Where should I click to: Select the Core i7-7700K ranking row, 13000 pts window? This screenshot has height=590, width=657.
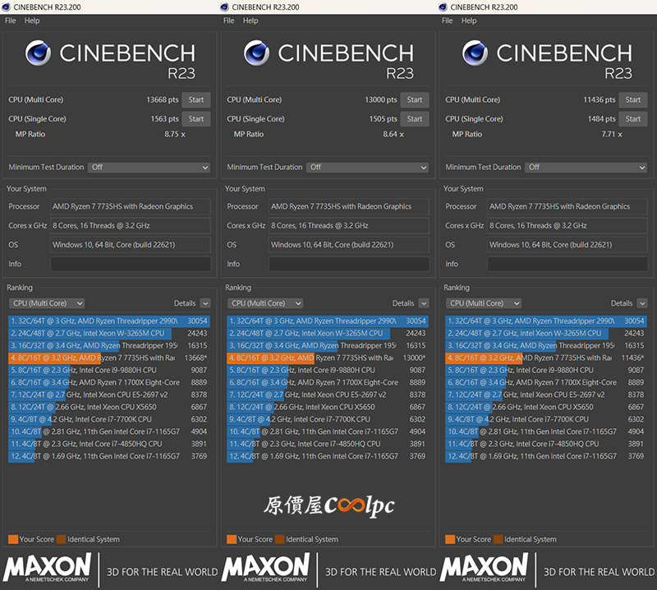[328, 419]
